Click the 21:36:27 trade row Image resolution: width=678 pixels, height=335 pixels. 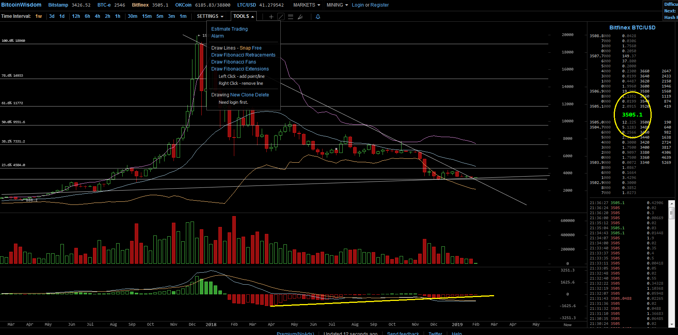tap(627, 203)
